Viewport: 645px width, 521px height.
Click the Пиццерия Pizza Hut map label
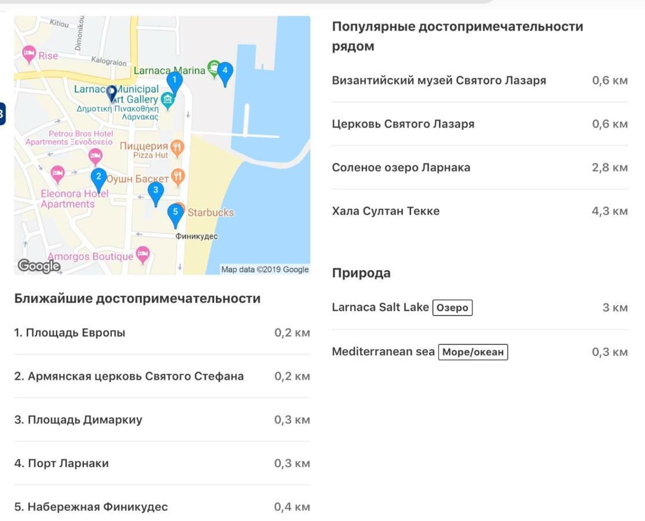pos(144,150)
